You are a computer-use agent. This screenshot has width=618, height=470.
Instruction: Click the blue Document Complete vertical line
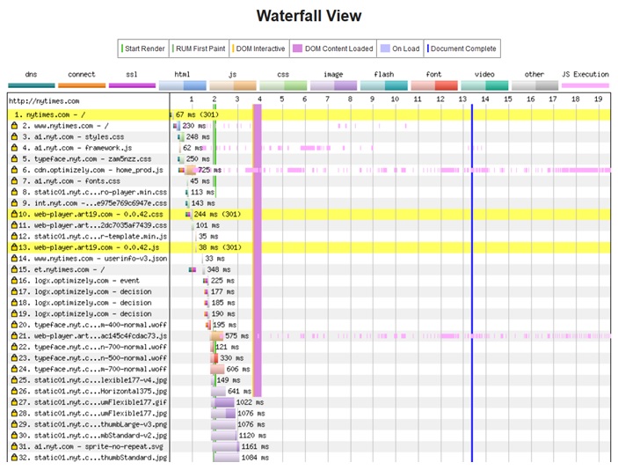click(472, 283)
